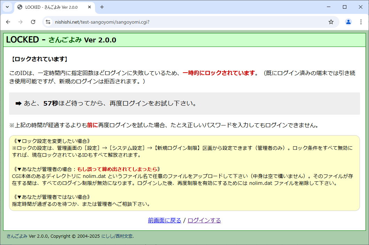Follow the 前画面に戻る link
The image size is (369, 245).
[x=165, y=220]
